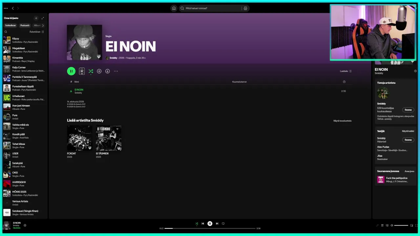The width and height of the screenshot is (420, 236).
Task: Pause playback in the bottom player bar
Action: [x=210, y=224]
